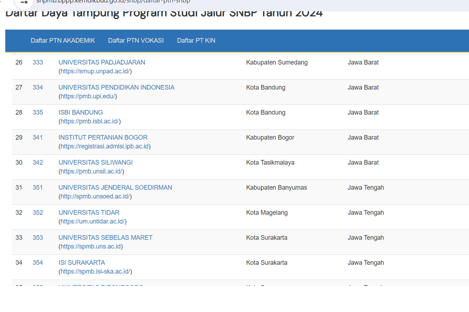
Task: Open the INSTITUT PERTANIAN BOGOR link
Action: click(x=103, y=137)
